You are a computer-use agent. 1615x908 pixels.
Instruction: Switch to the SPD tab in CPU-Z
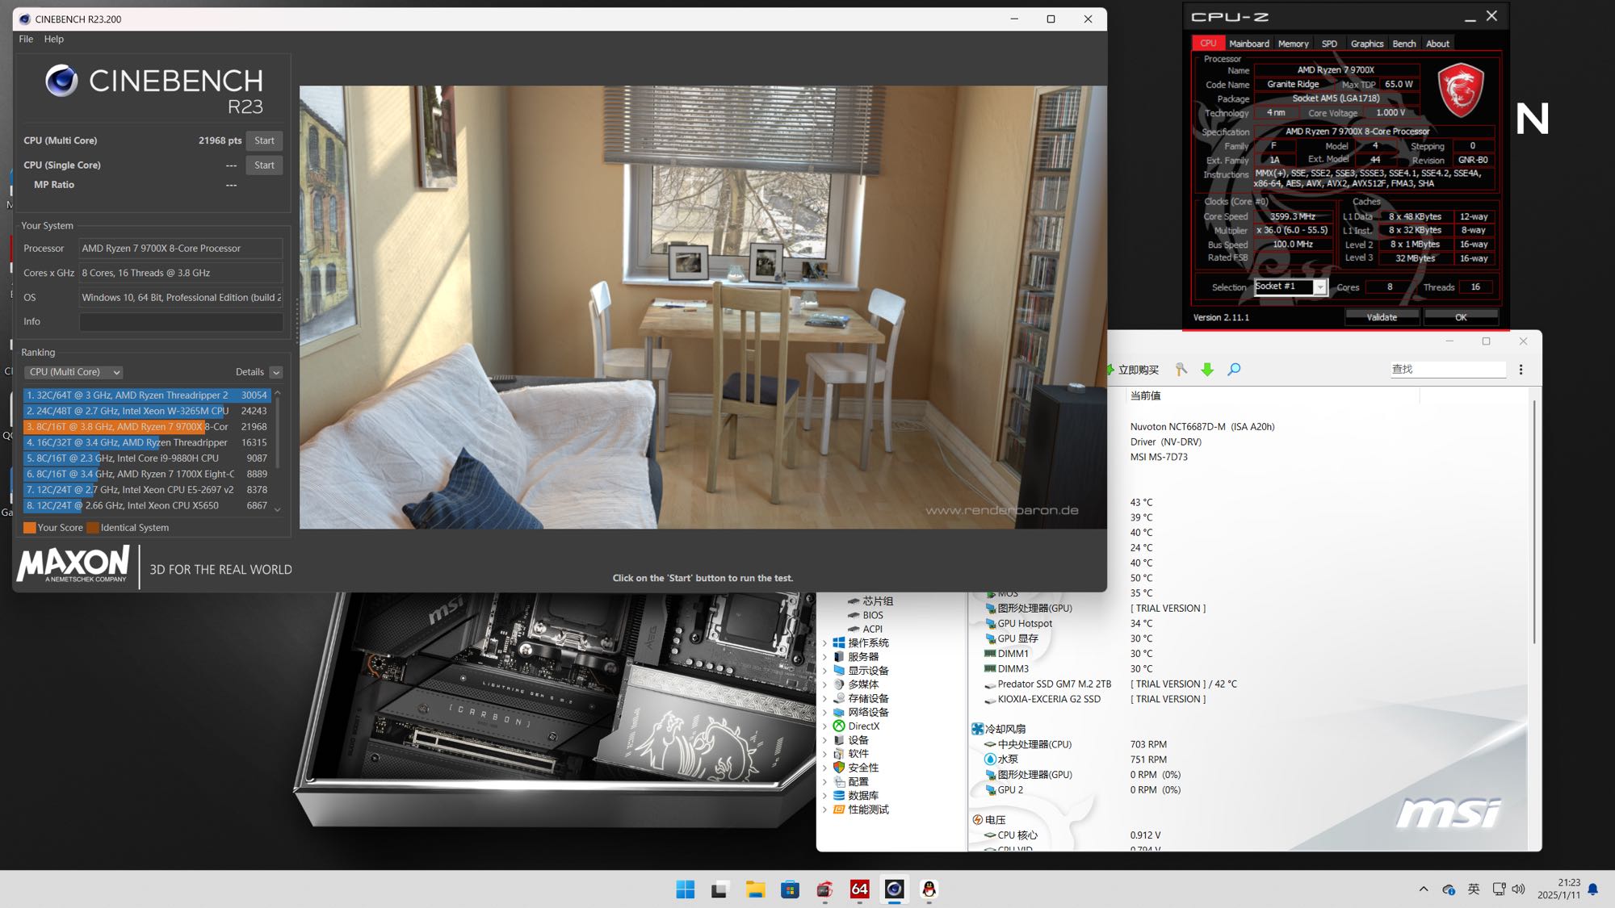coord(1329,44)
